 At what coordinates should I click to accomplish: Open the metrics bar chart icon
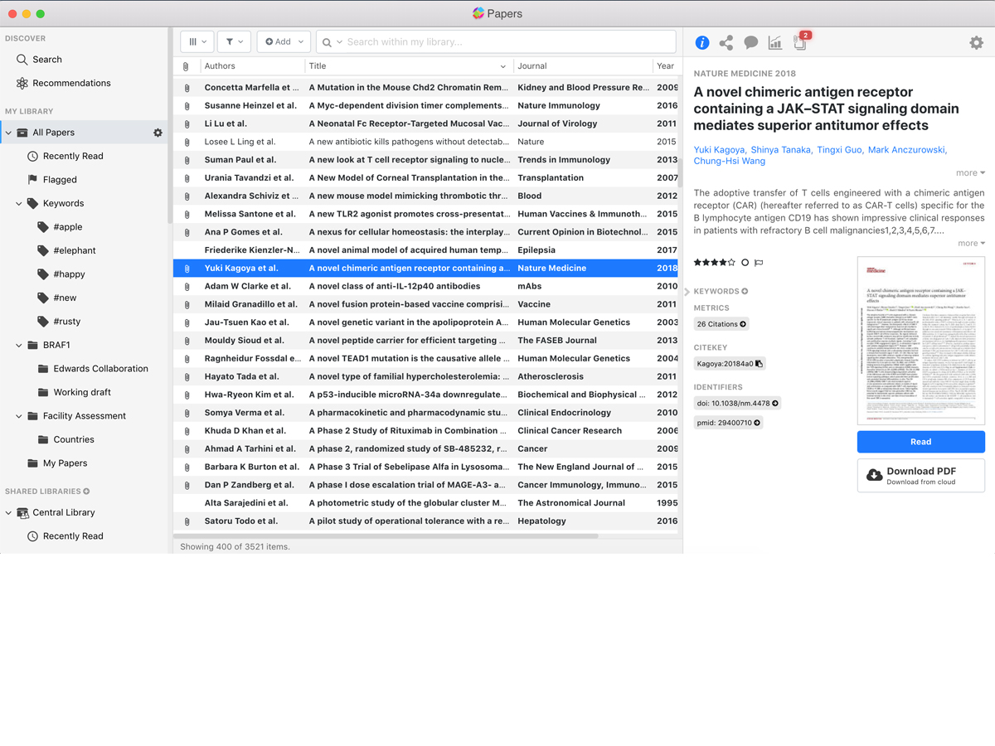click(775, 42)
